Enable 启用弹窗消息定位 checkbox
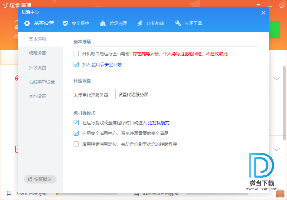Screen dimensions: 287x200 76,144
